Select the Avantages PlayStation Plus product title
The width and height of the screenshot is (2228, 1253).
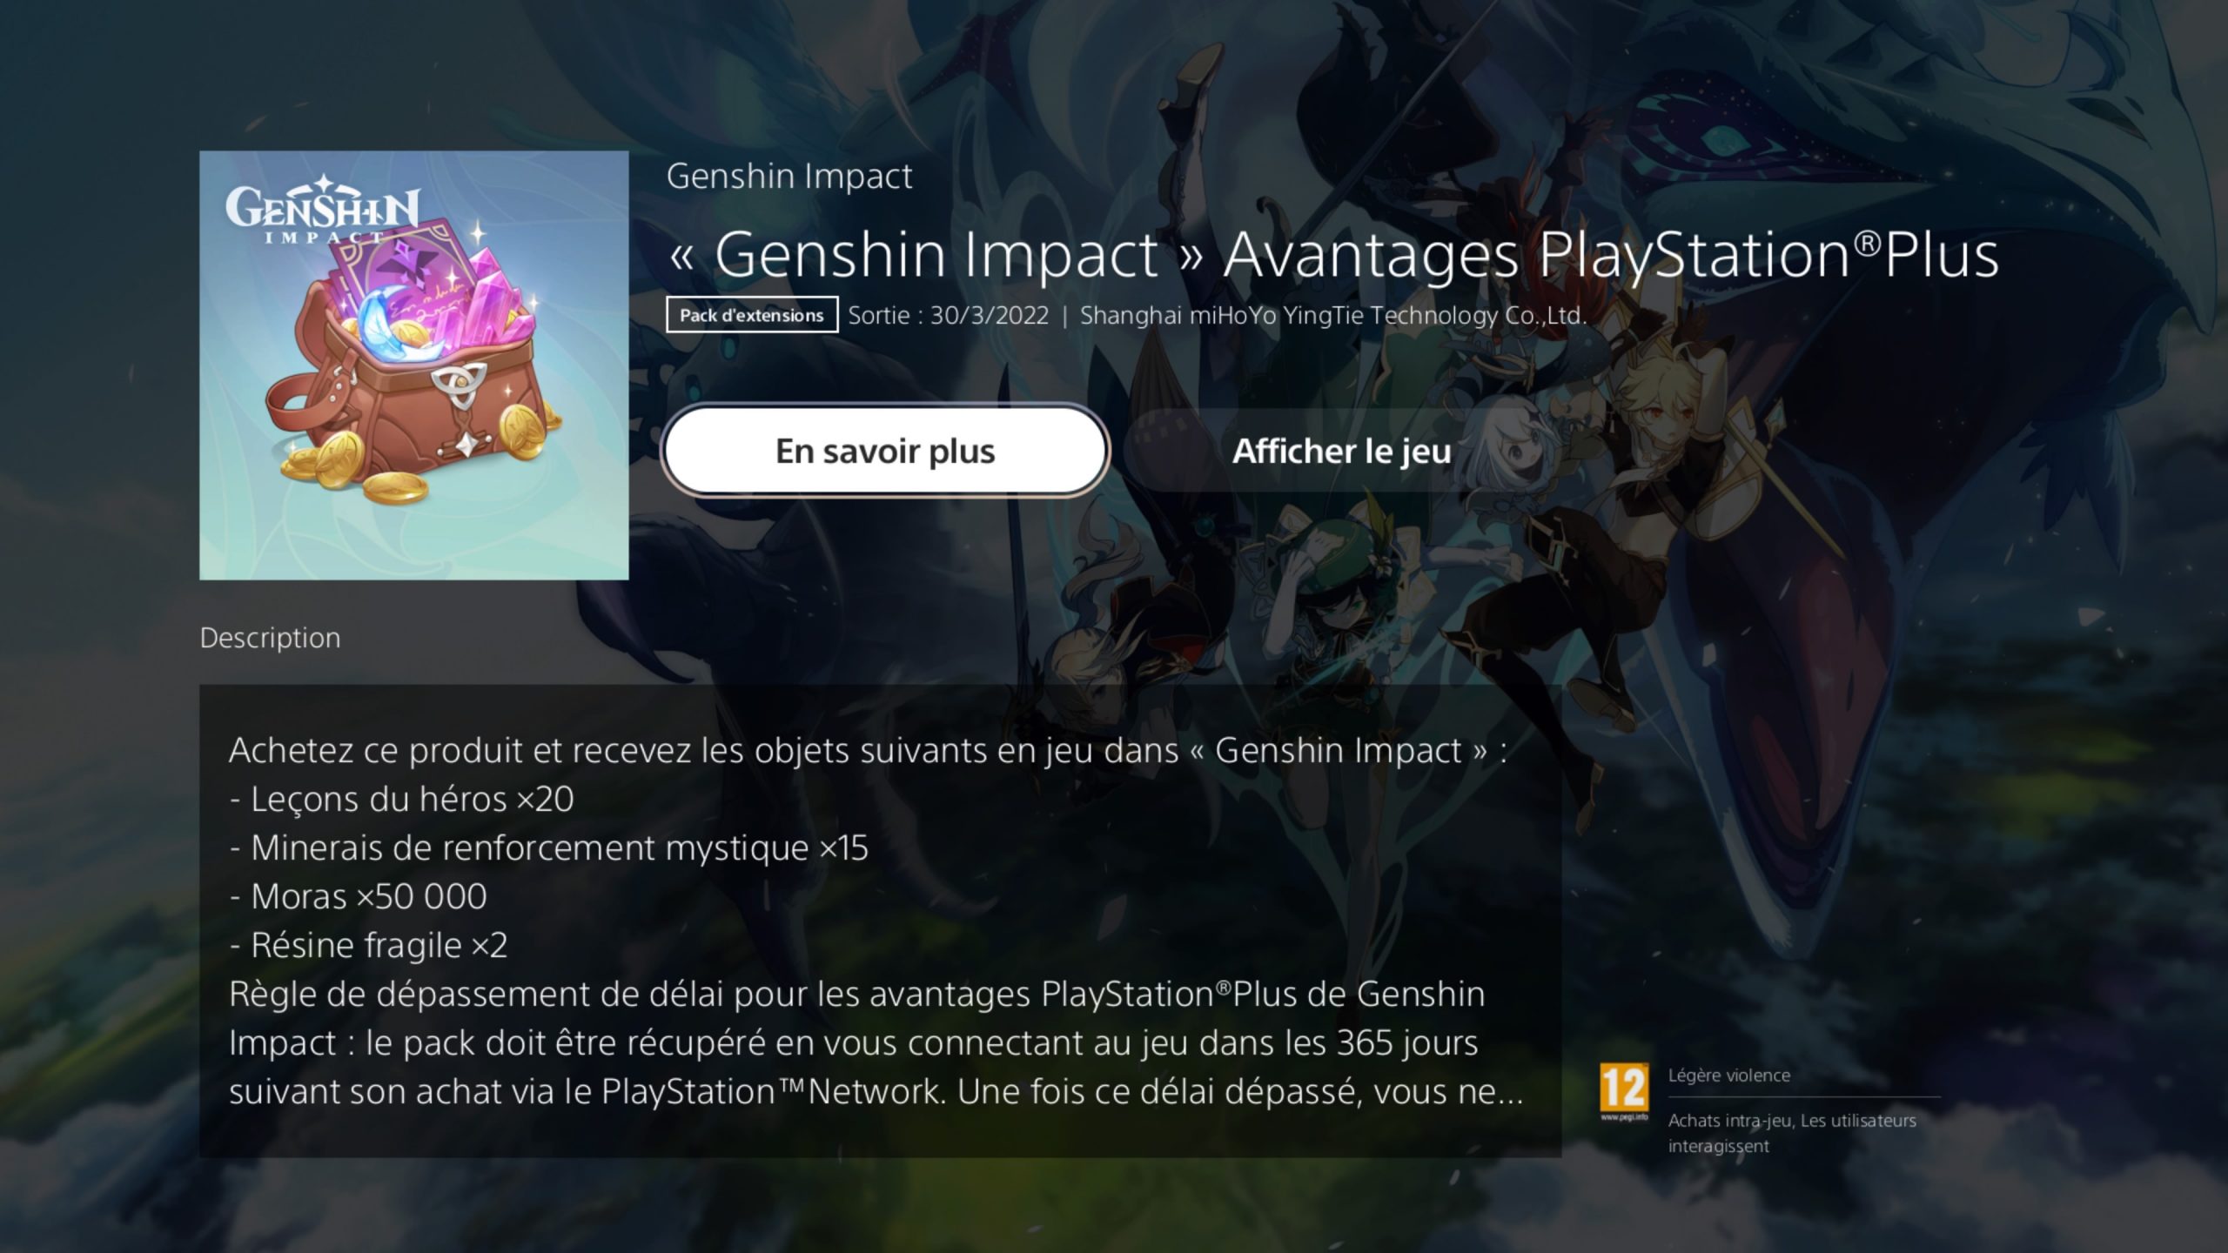(x=1332, y=255)
